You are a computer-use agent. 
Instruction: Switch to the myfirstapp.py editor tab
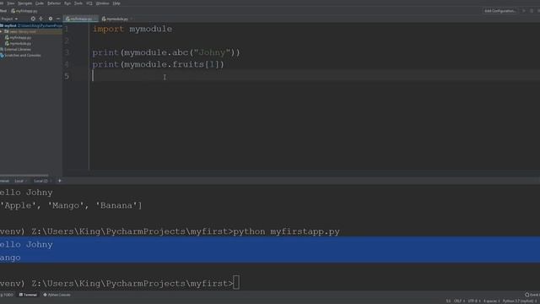[x=81, y=19]
